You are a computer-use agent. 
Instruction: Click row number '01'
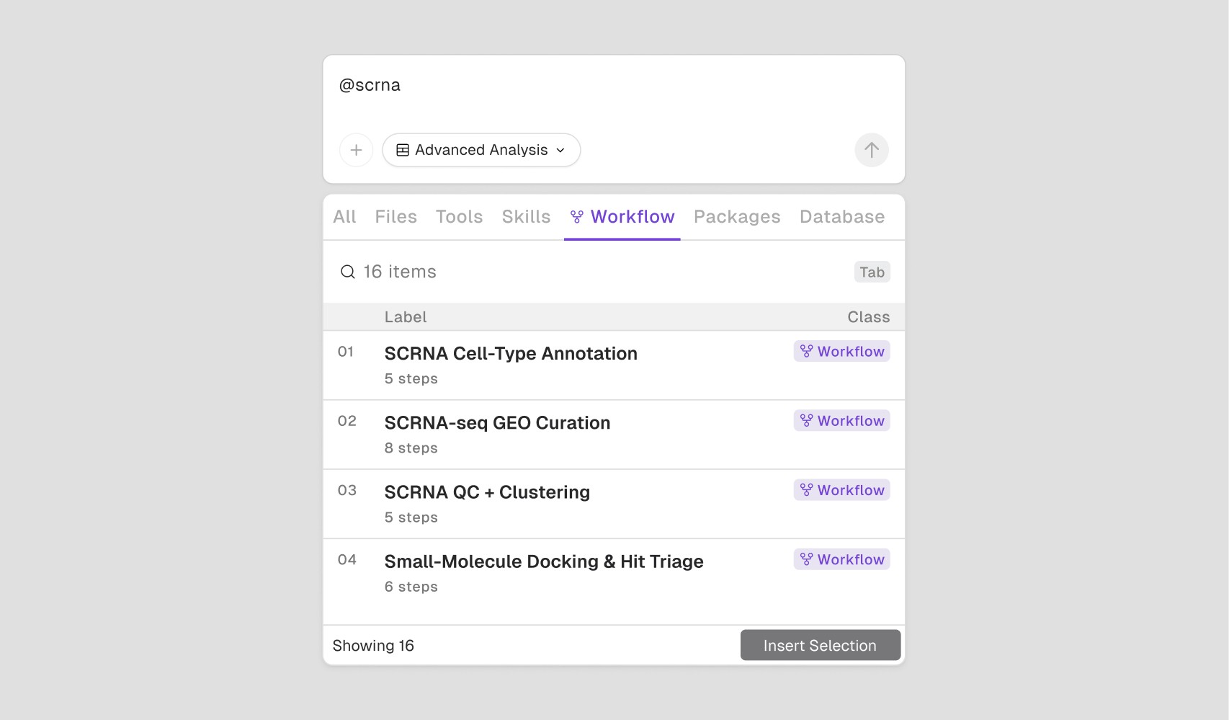[x=346, y=352]
